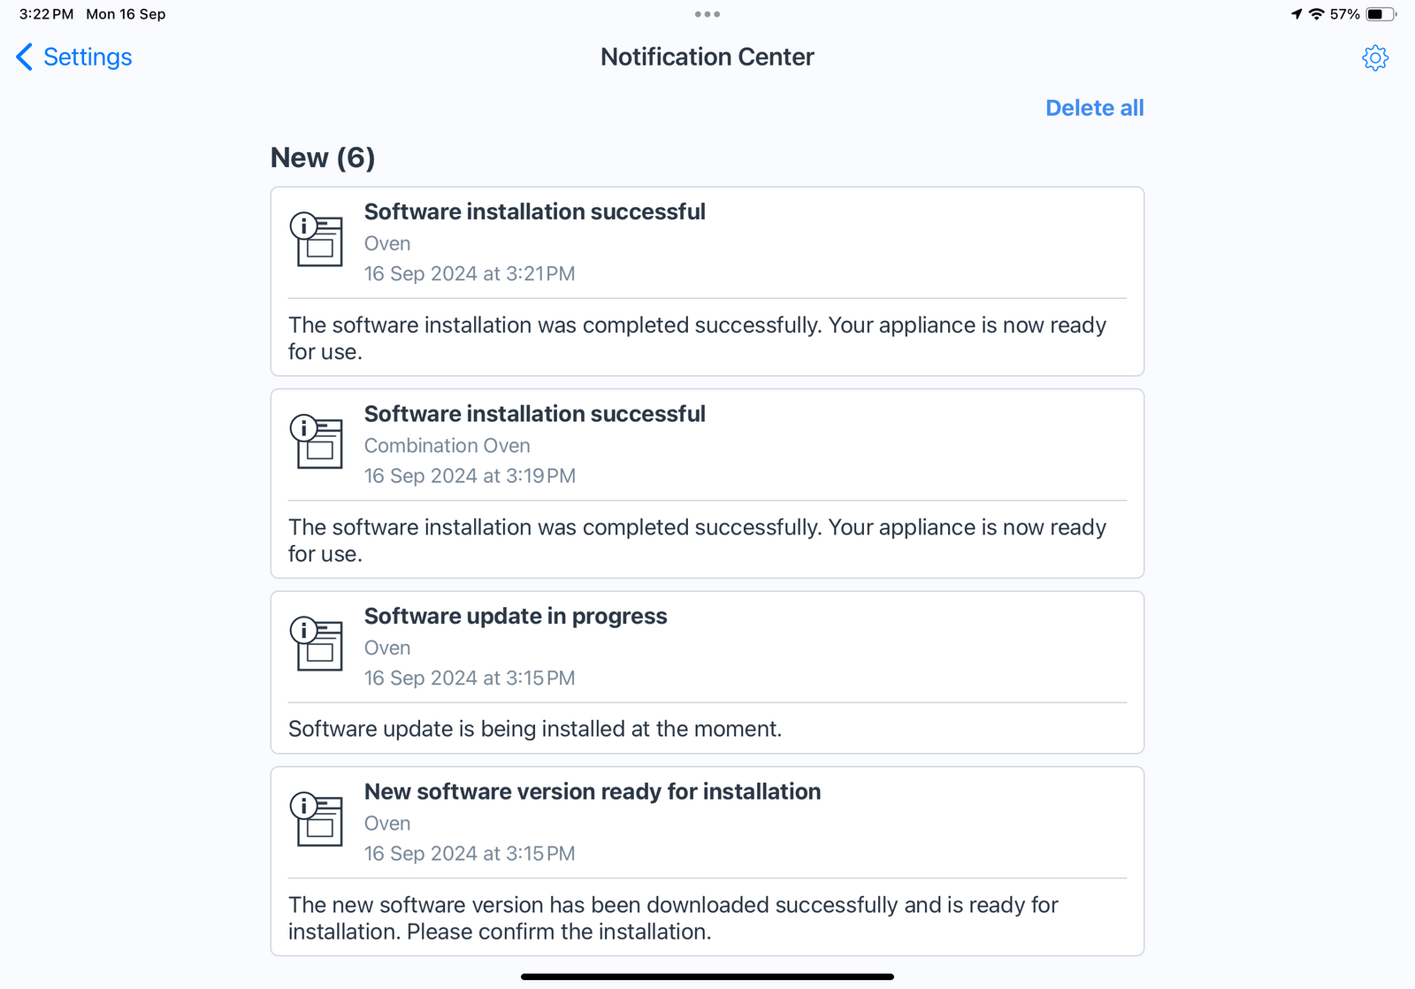Tap the Software update in progress icon
This screenshot has width=1415, height=989.
click(x=317, y=644)
